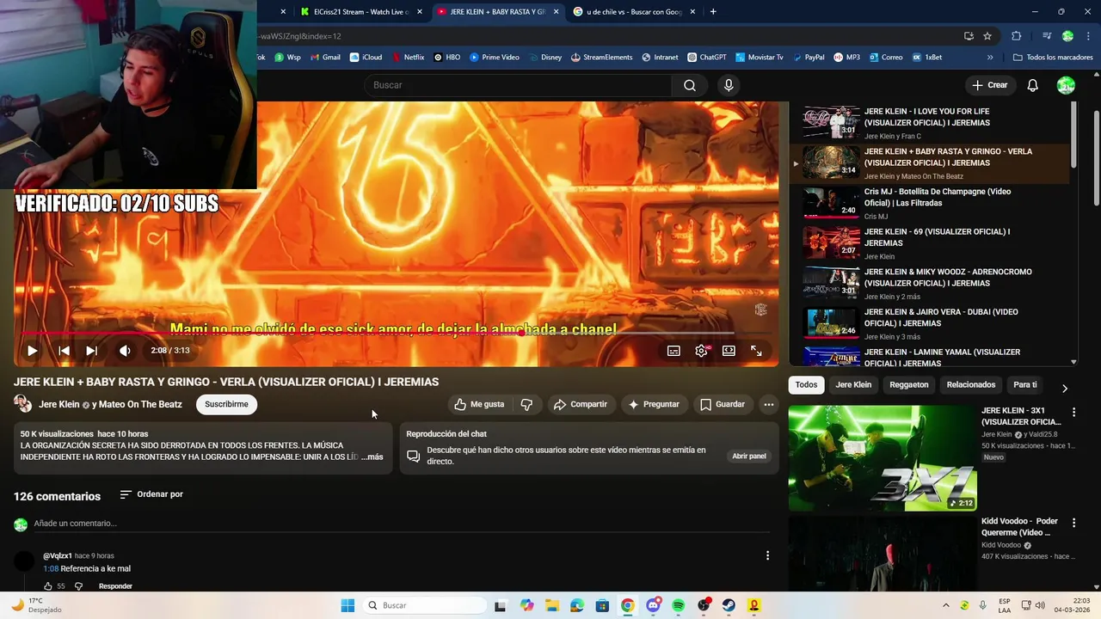
Task: Dislike Vqlzx1's comment
Action: pyautogui.click(x=78, y=586)
